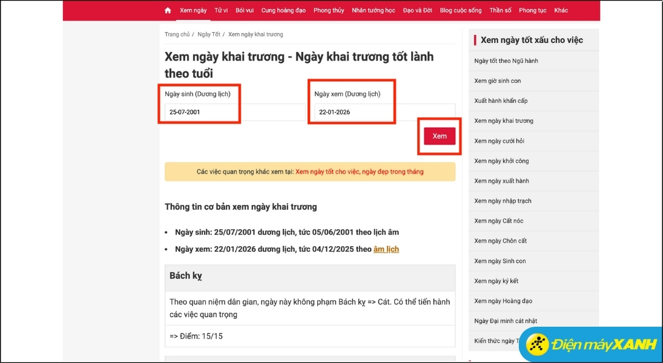The image size is (663, 363).
Task: Follow the âm lịch hyperlink
Action: [x=386, y=249]
